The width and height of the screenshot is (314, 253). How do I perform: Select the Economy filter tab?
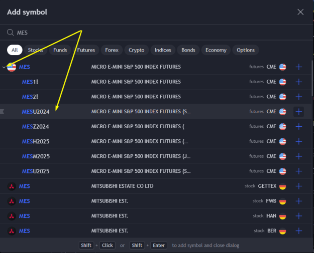click(216, 50)
